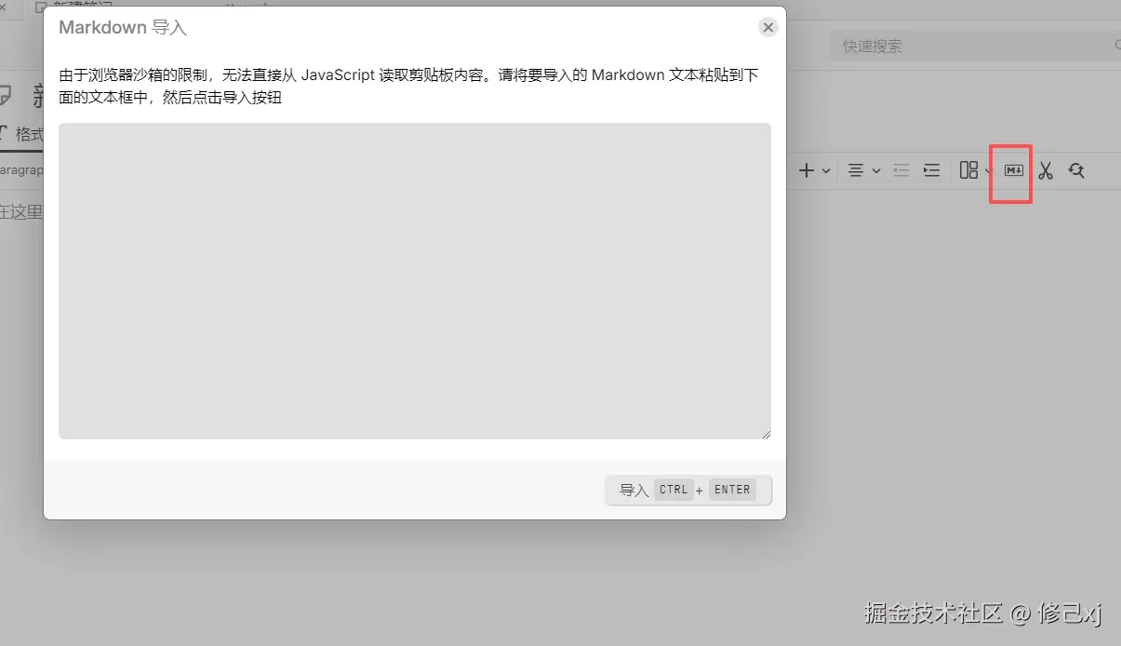
Task: Click the find and replace icon
Action: pos(1076,170)
